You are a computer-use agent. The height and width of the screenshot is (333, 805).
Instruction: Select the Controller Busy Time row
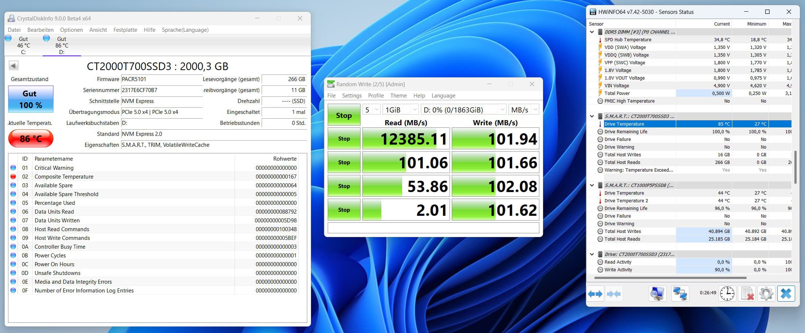(x=154, y=246)
